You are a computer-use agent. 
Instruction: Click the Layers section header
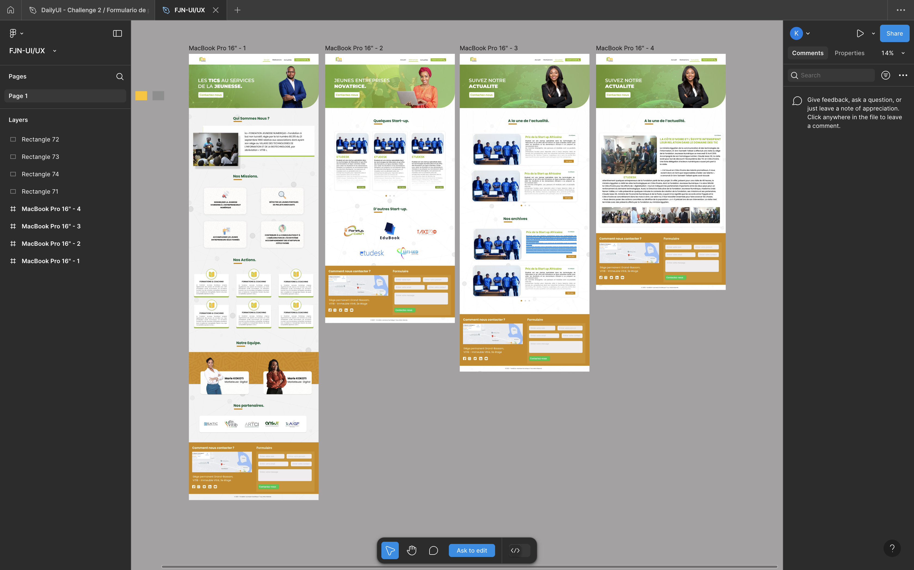pyautogui.click(x=18, y=120)
